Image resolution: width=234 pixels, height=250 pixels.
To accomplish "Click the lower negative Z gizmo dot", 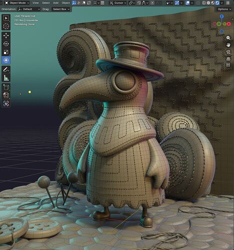I will coord(221,31).
